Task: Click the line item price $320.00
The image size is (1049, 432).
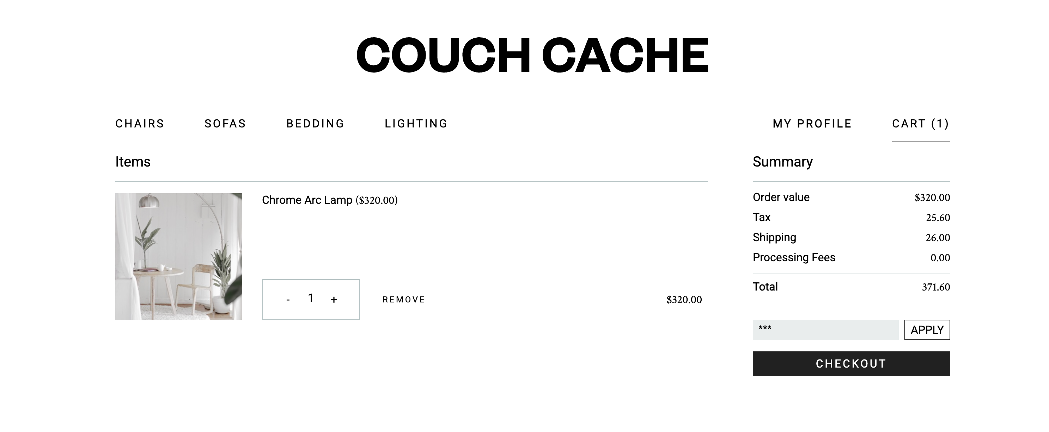Action: (x=684, y=300)
